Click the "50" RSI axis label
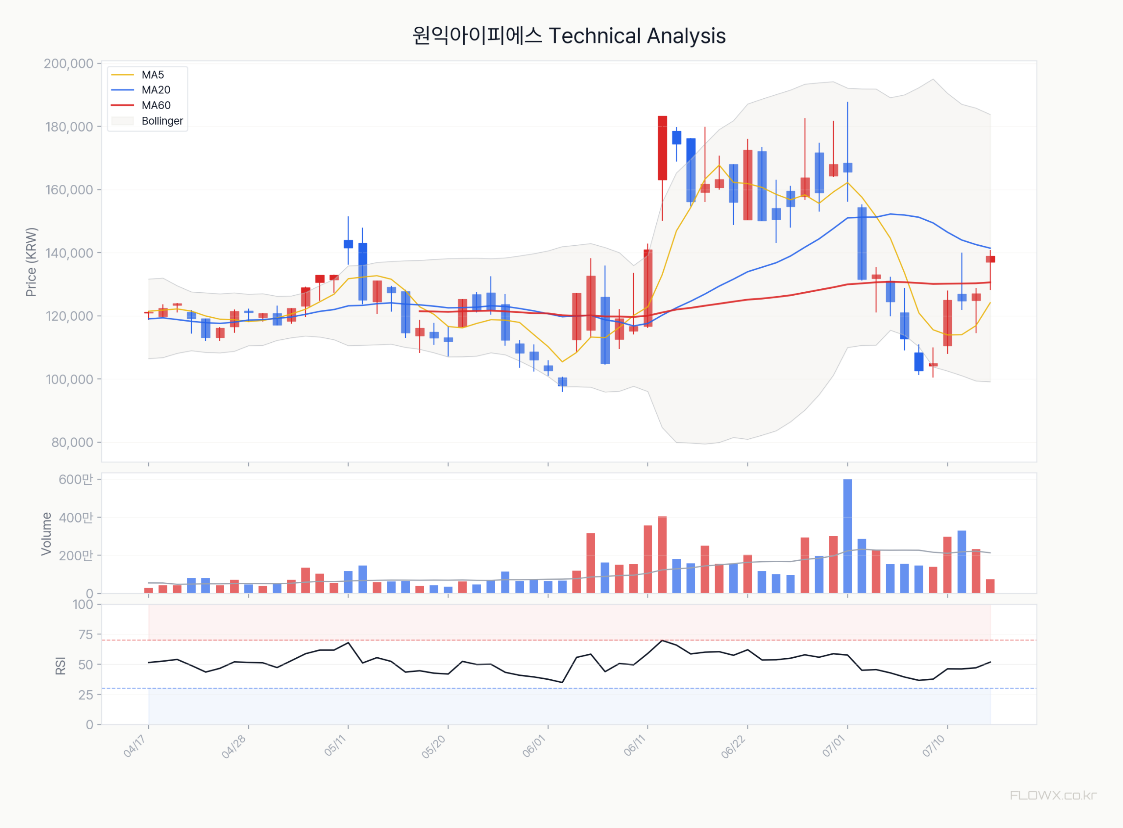The height and width of the screenshot is (828, 1123). click(x=86, y=665)
